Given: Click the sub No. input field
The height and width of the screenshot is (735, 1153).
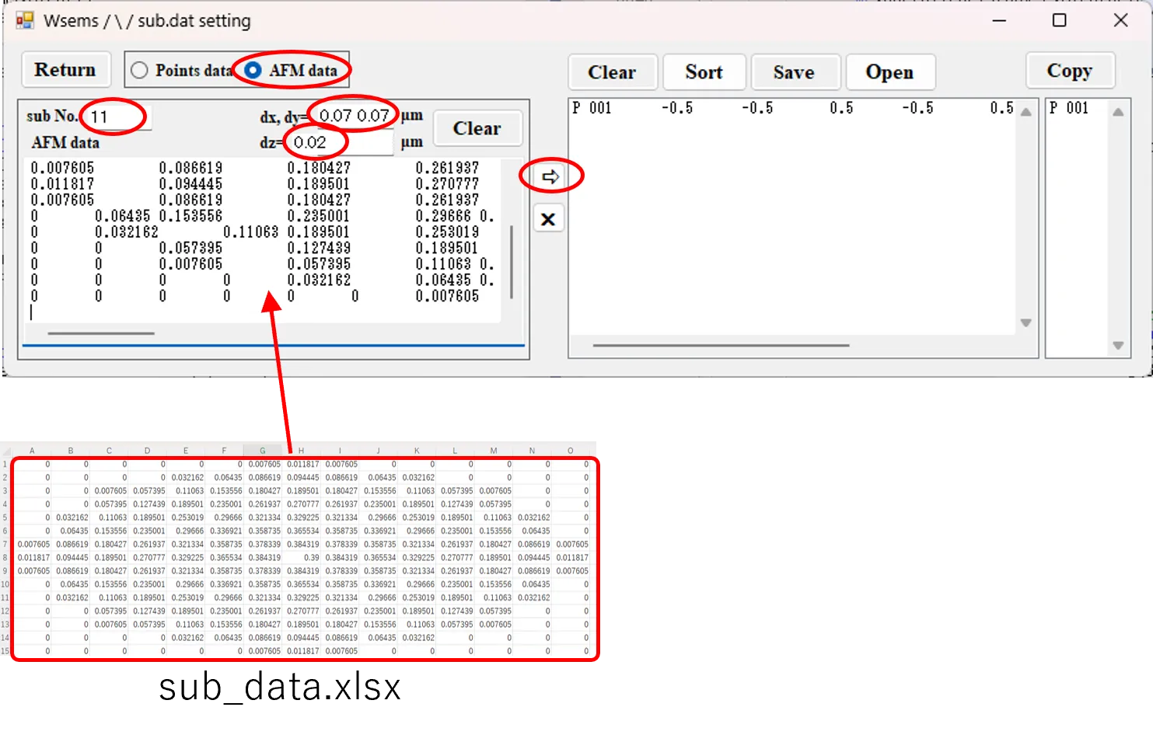Looking at the screenshot, I should tap(117, 117).
